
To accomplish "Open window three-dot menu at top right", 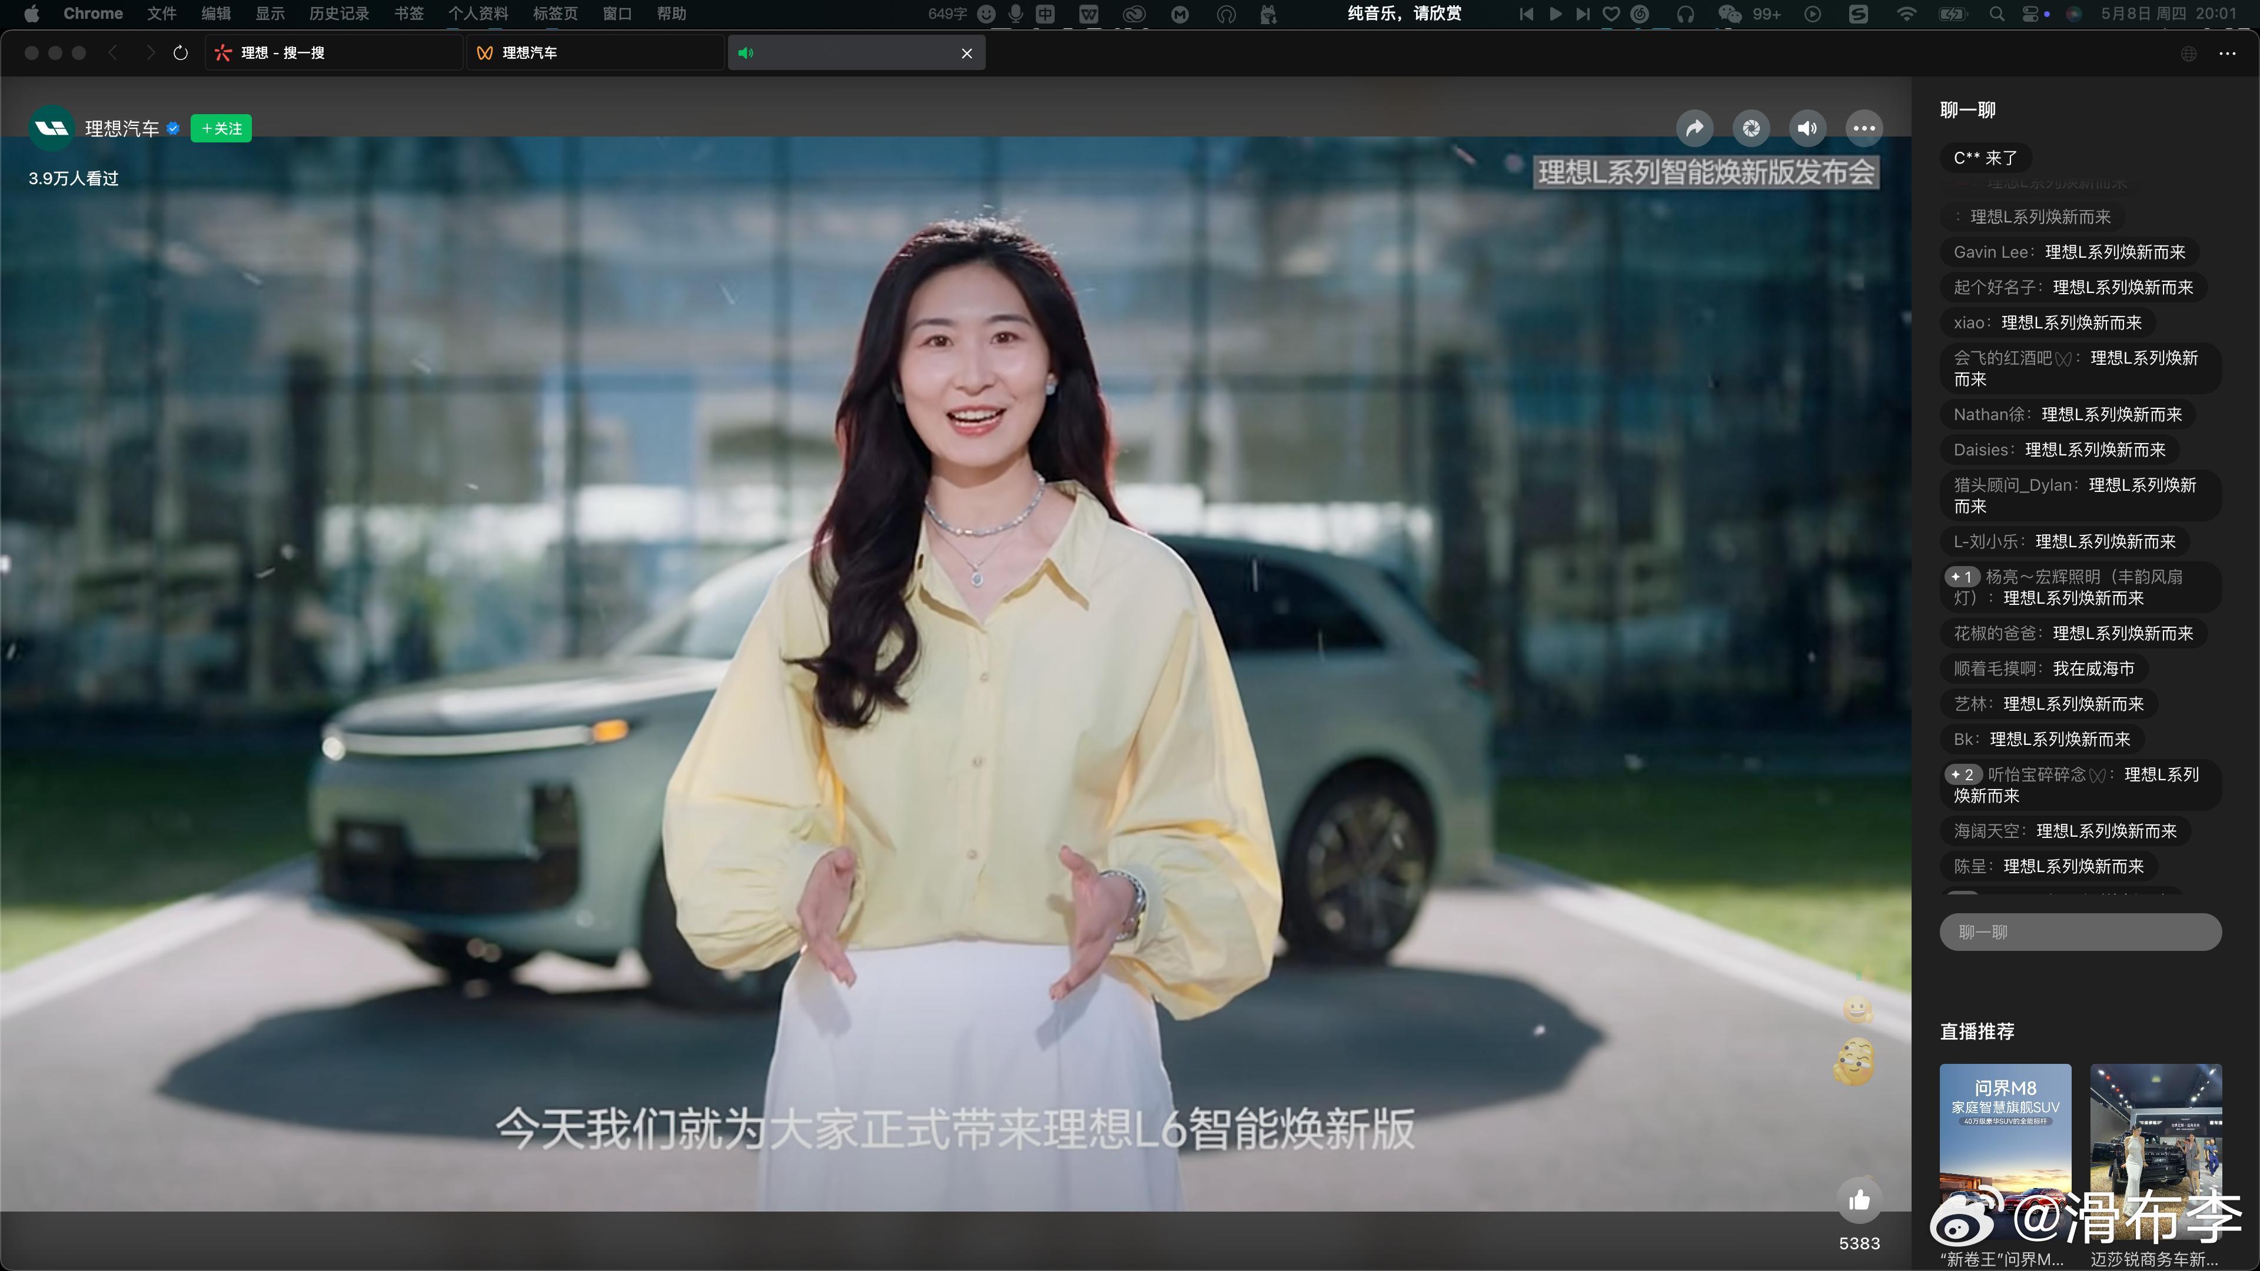I will pyautogui.click(x=2228, y=54).
